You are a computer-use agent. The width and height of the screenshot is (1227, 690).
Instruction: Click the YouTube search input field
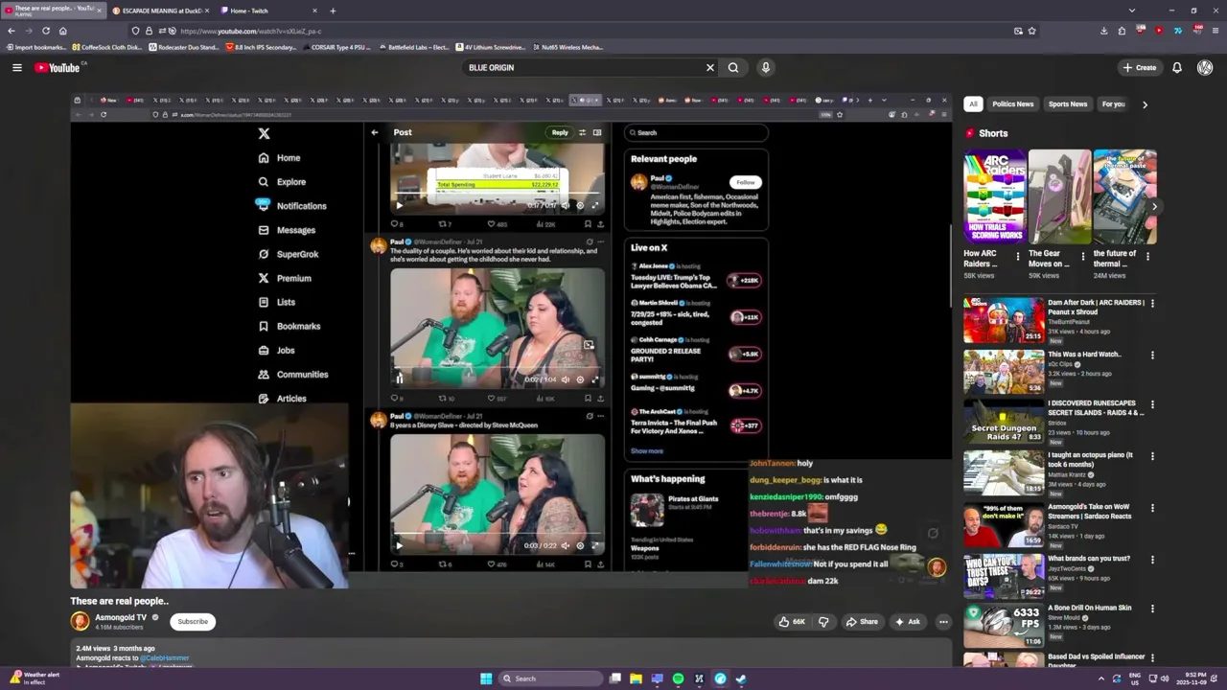coord(583,67)
